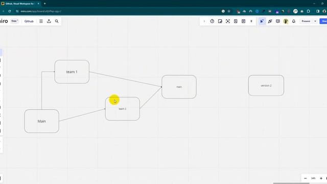Select the Github Visual Workspace tab
The height and width of the screenshot is (184, 327).
point(20,4)
